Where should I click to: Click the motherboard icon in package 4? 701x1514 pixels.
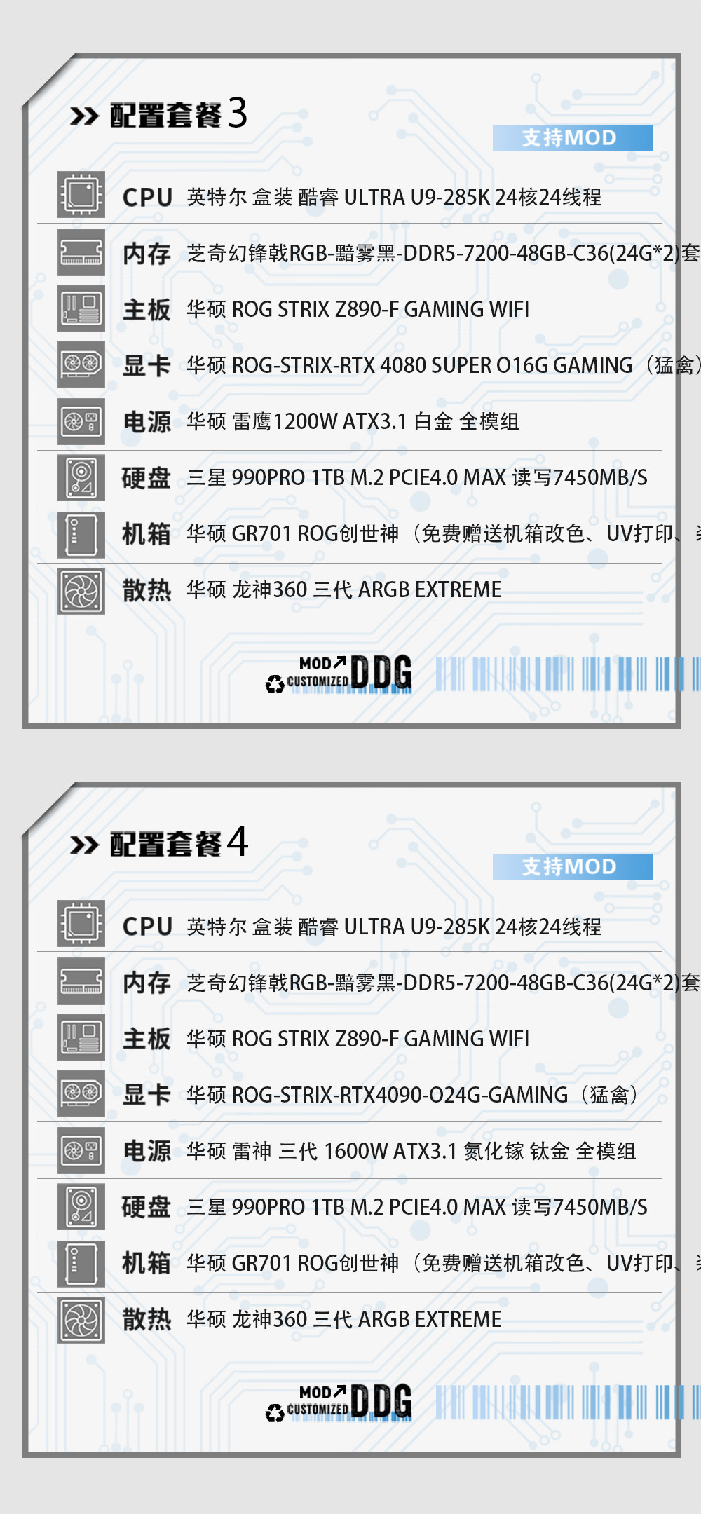(x=81, y=1037)
